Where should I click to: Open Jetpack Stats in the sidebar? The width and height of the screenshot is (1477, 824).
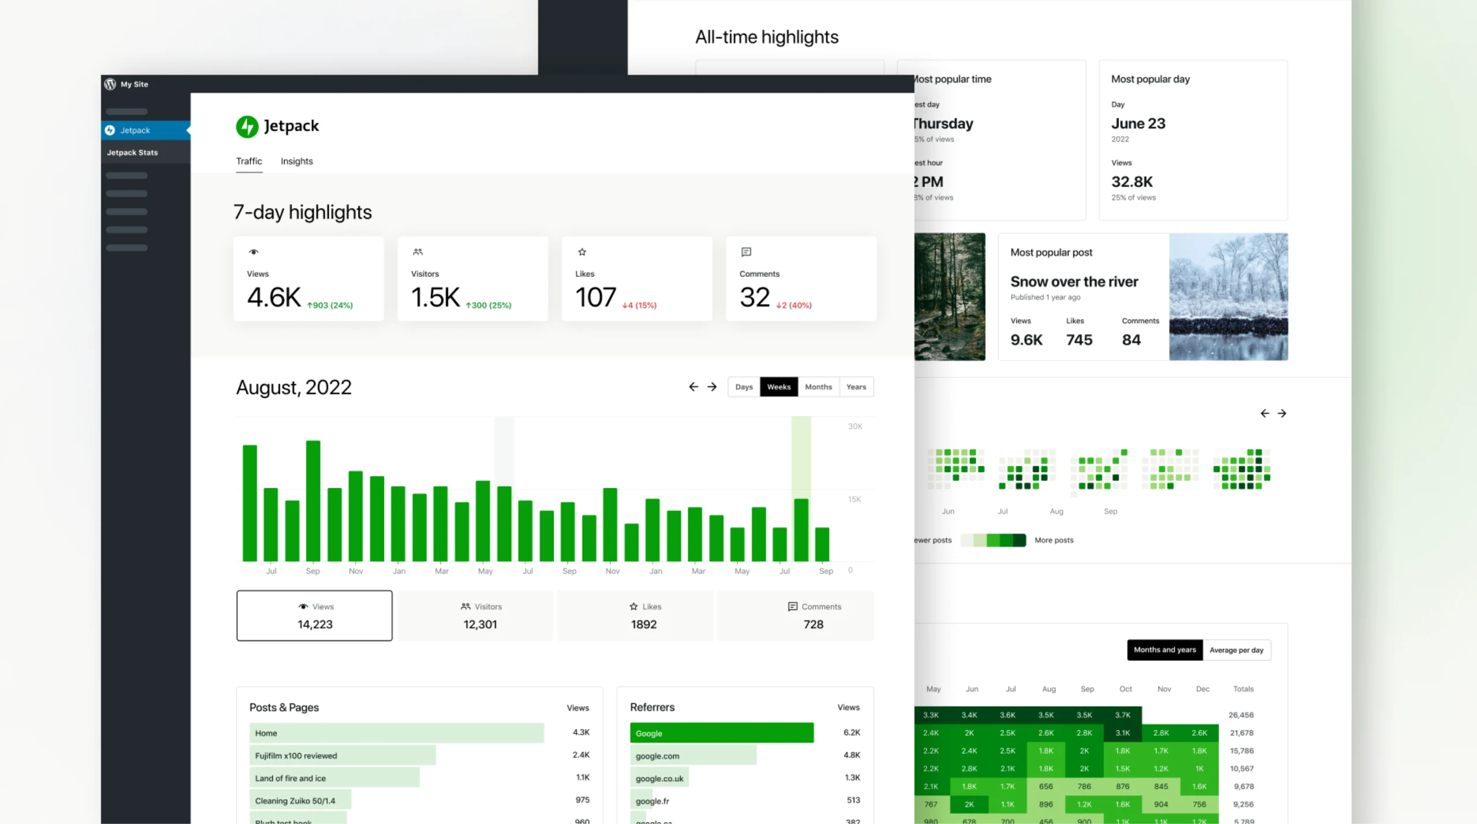[132, 153]
